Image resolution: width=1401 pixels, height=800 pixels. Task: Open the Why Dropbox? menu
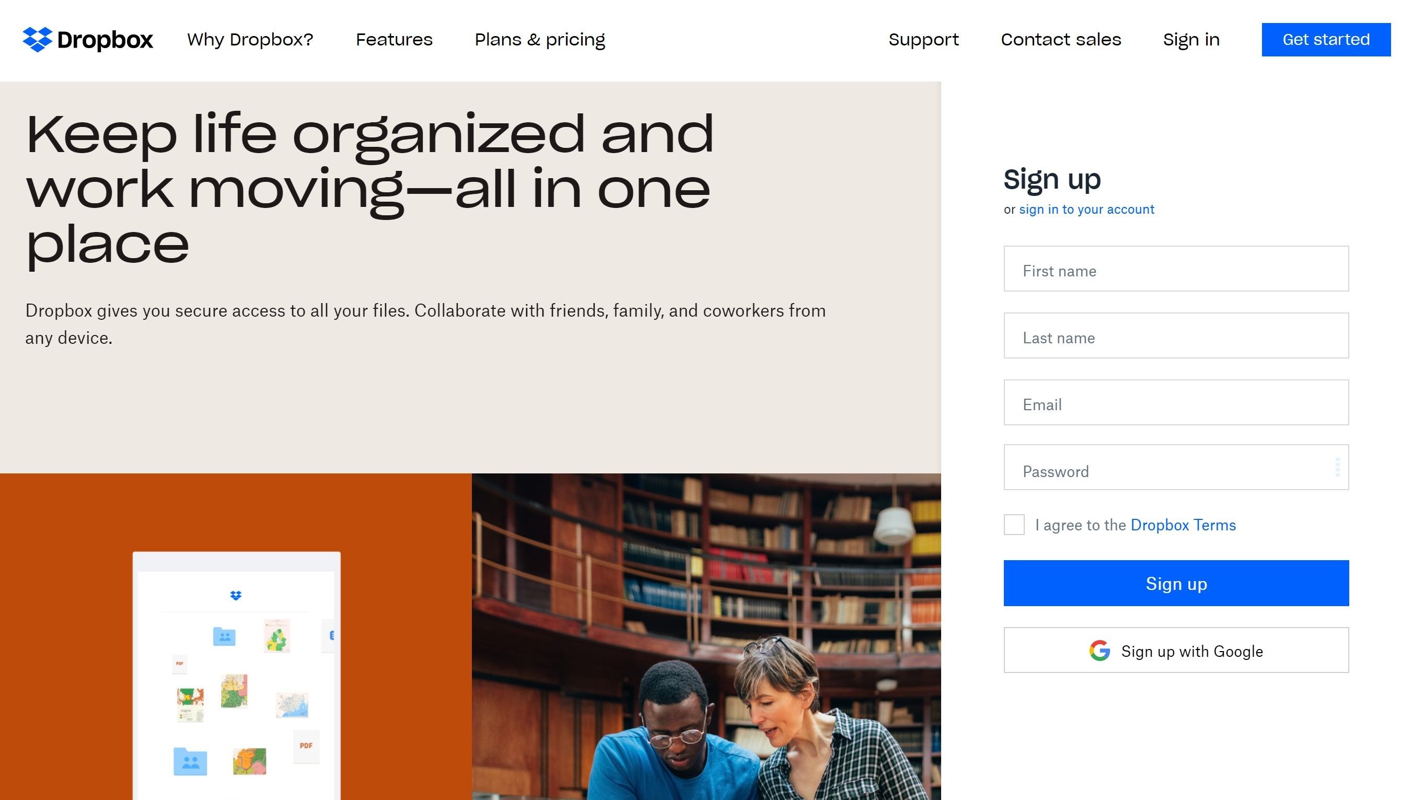tap(250, 40)
